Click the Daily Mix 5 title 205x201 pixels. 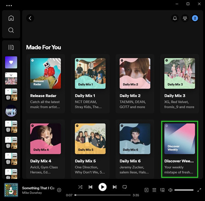point(85,161)
